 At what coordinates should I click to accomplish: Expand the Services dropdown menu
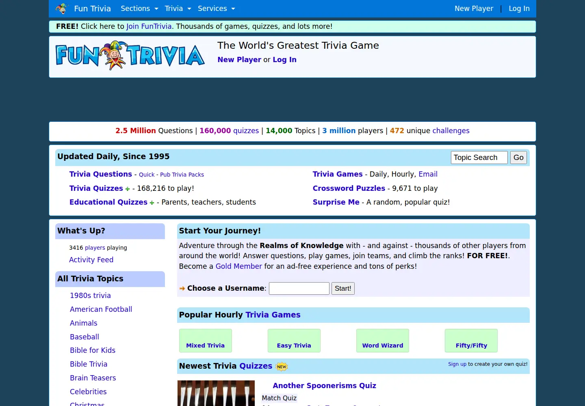coord(217,9)
